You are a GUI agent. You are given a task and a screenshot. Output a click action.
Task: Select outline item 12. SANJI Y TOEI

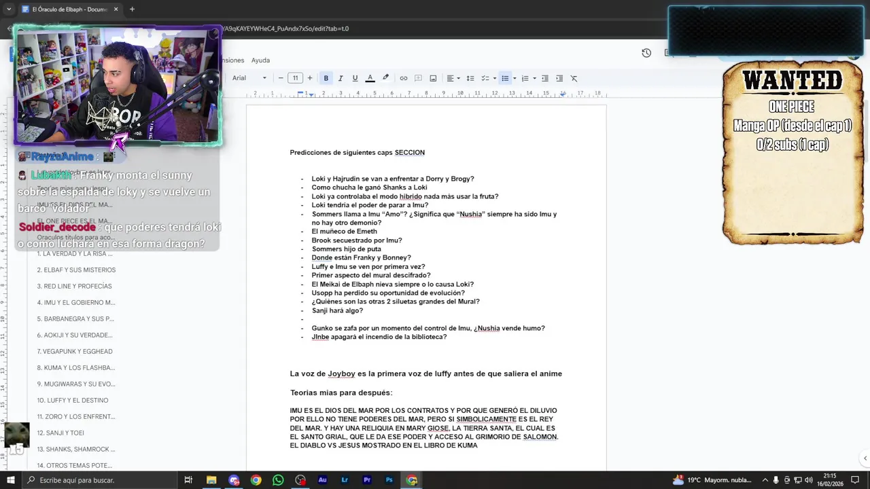point(60,433)
